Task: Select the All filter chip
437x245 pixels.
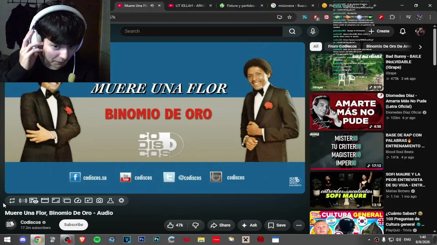Action: click(316, 46)
